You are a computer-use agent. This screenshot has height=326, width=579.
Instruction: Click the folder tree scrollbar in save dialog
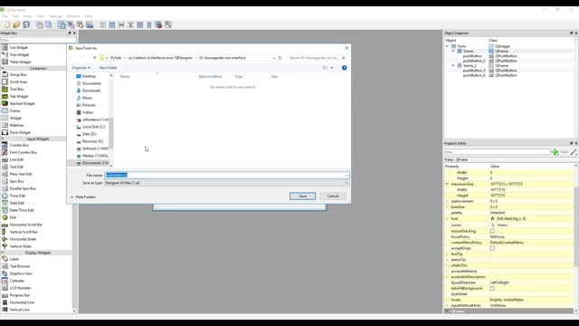[111, 133]
